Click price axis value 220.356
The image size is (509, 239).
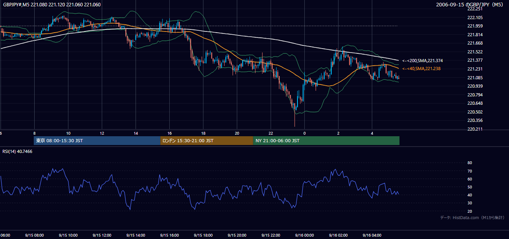[x=475, y=120]
